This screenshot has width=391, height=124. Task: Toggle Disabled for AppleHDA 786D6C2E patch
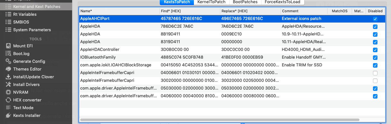[x=375, y=27]
